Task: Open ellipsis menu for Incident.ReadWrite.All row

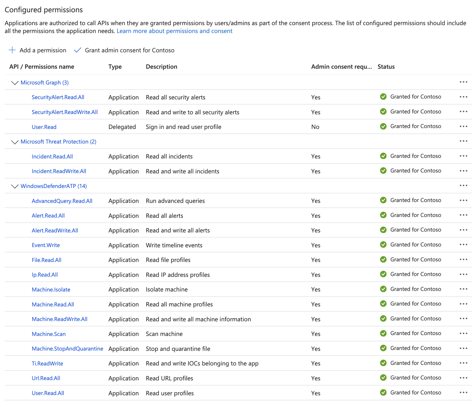Action: (x=463, y=171)
